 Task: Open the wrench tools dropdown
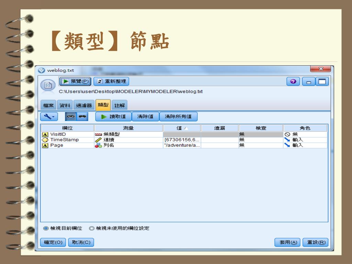click(49, 117)
